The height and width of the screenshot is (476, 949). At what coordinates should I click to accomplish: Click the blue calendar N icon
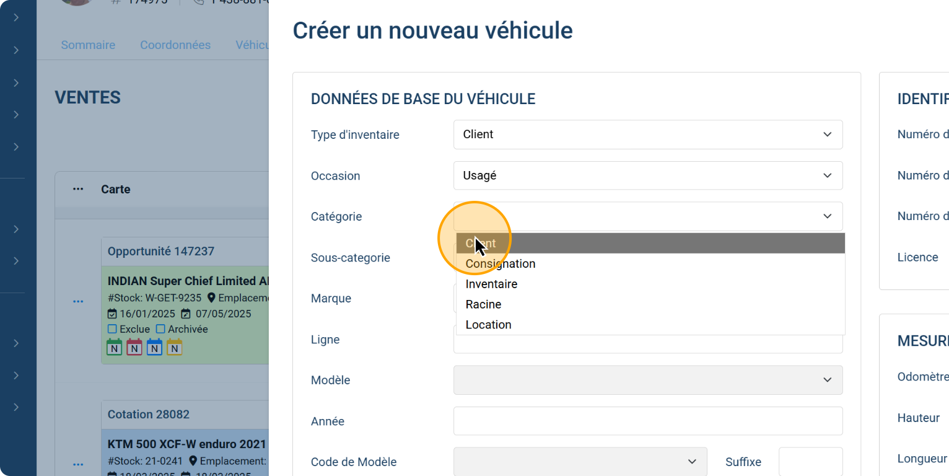154,347
